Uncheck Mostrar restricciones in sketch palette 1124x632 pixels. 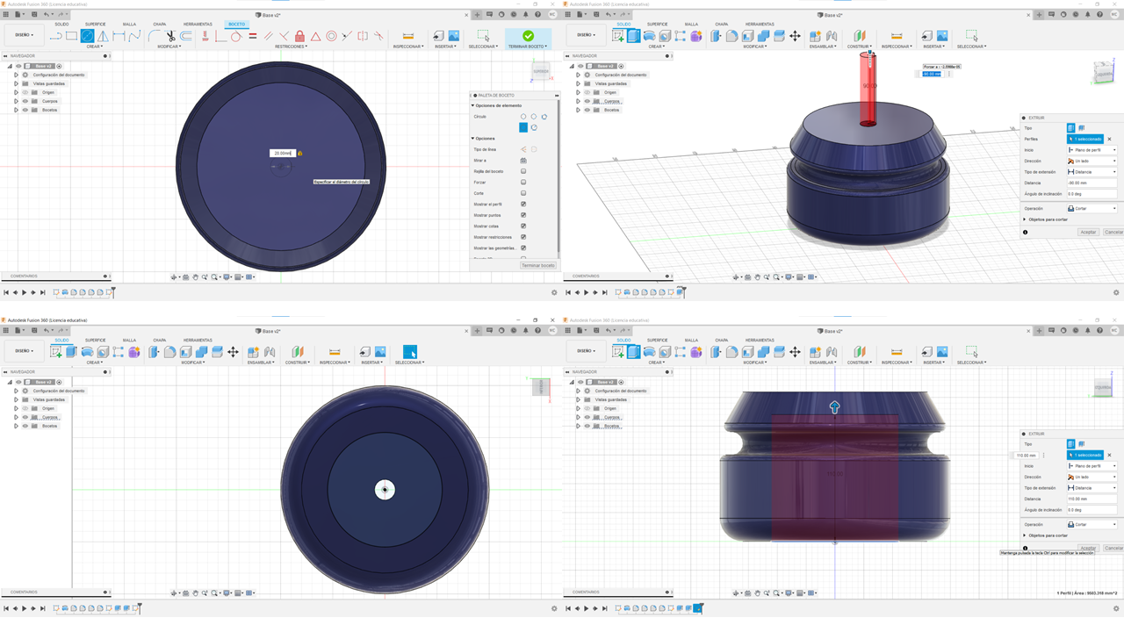523,237
